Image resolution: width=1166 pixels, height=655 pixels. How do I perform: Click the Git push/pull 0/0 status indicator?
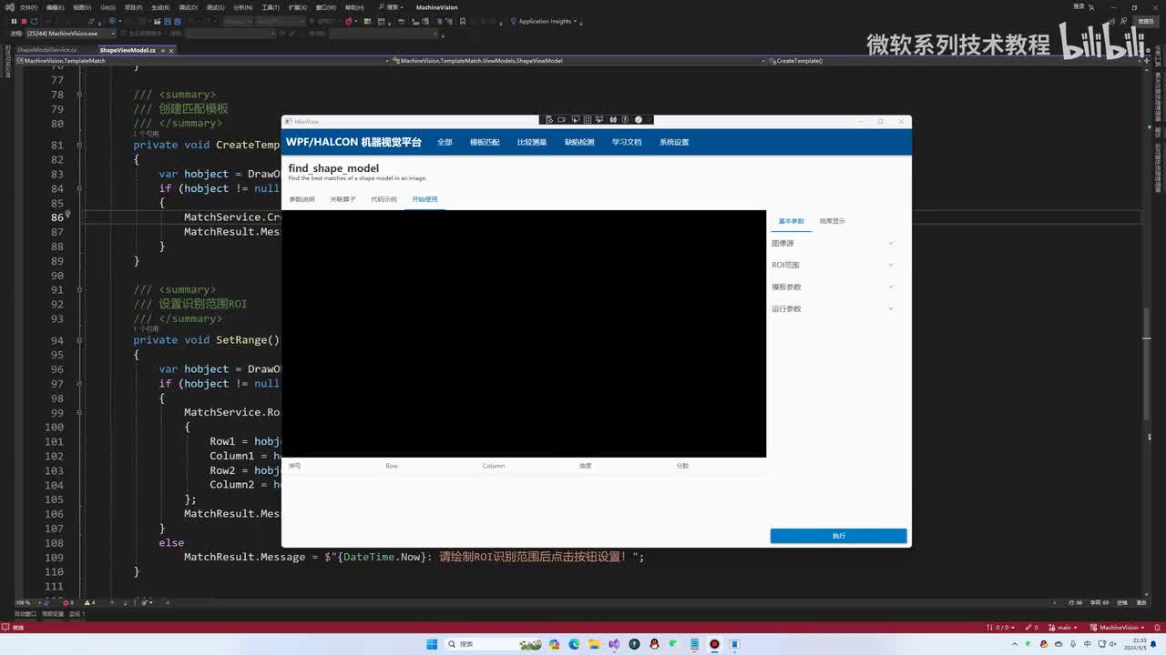pyautogui.click(x=999, y=627)
